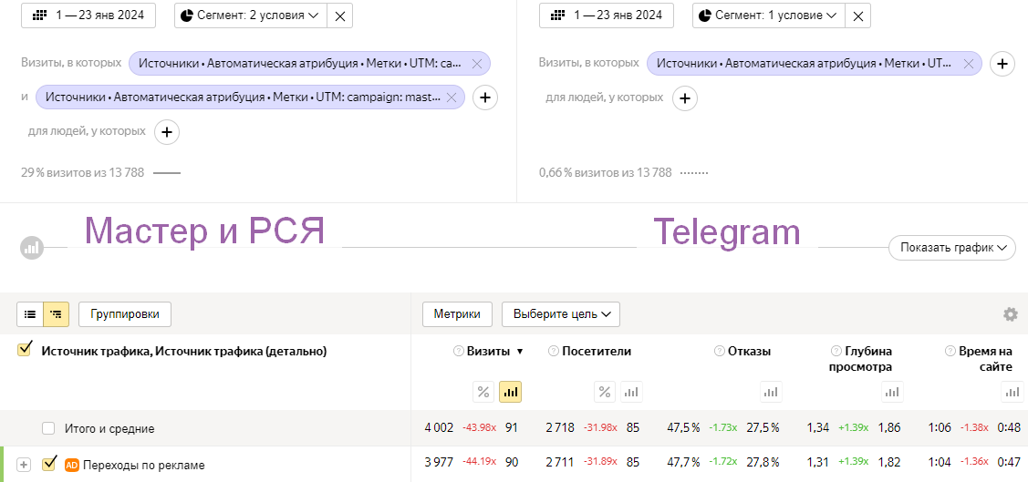
Task: Click ad visits value 3 977
Action: (440, 462)
